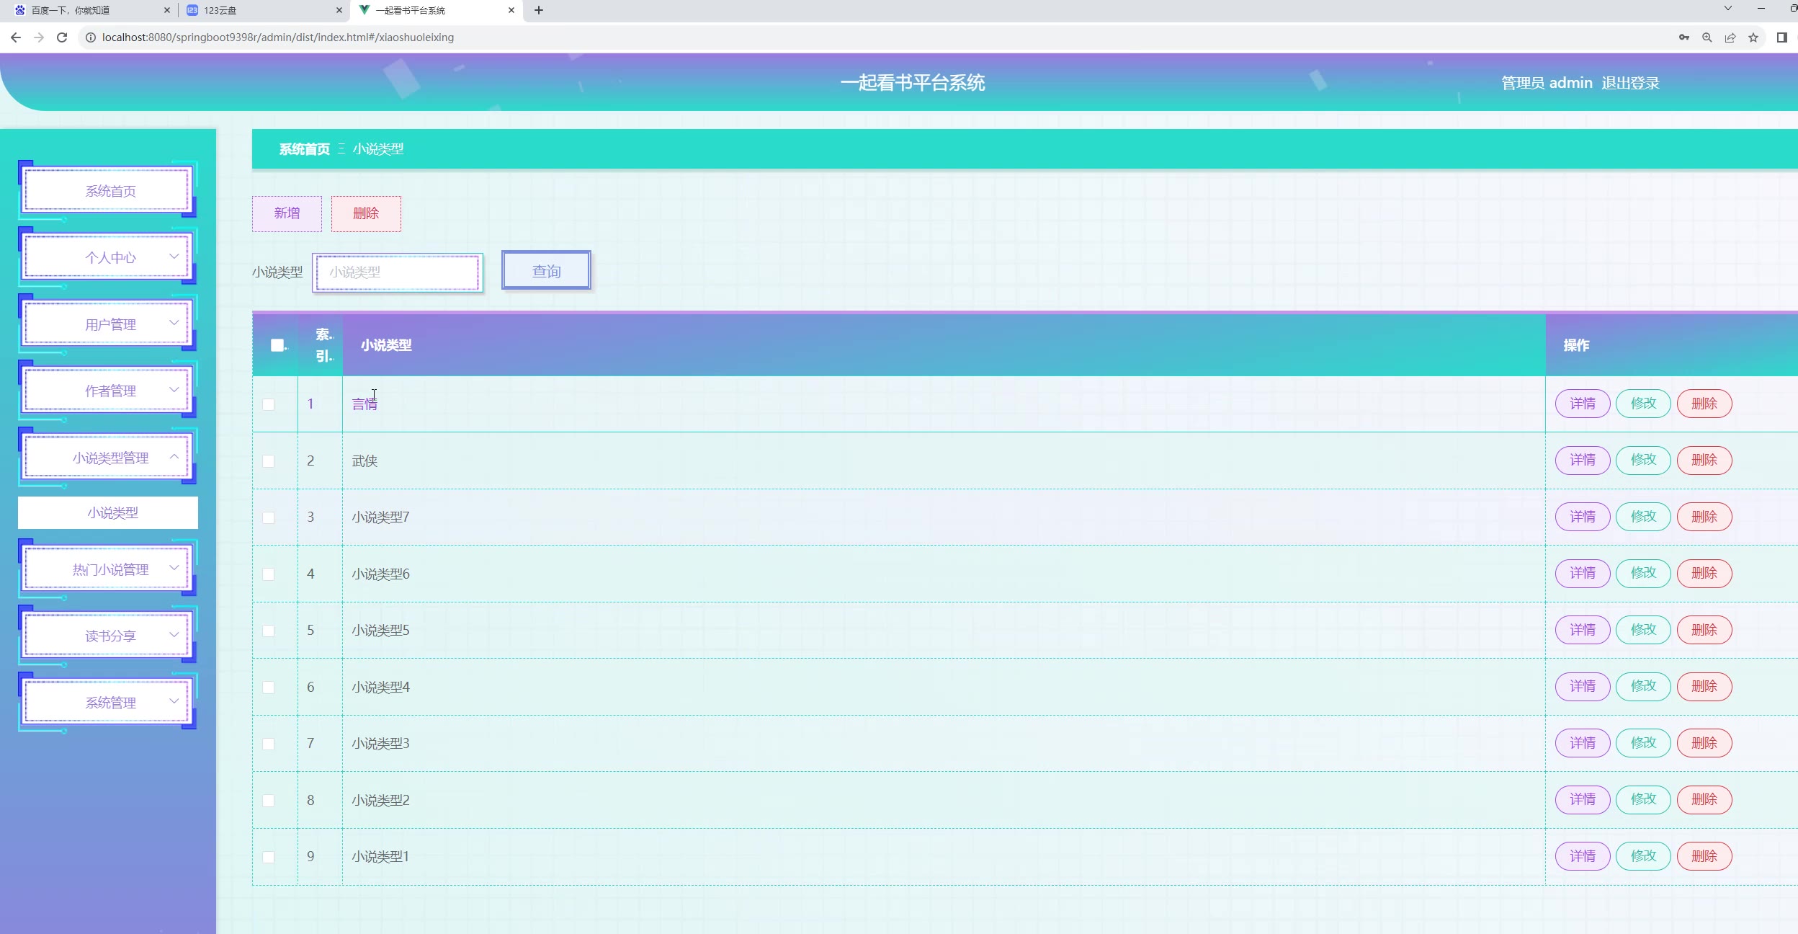The image size is (1798, 934).
Task: Click 删除 for the 言情 row
Action: pyautogui.click(x=1704, y=404)
